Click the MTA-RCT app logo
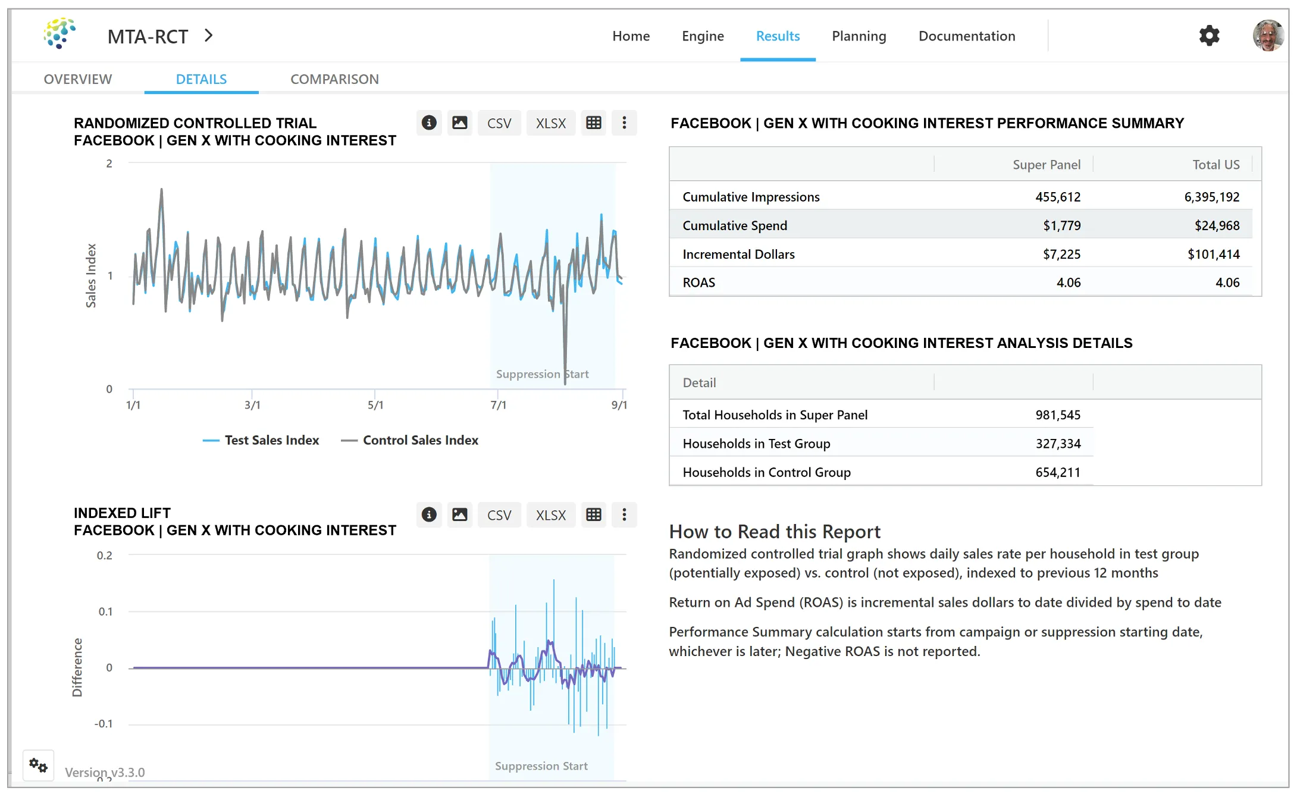Screen dimensions: 1297x797 pos(59,34)
